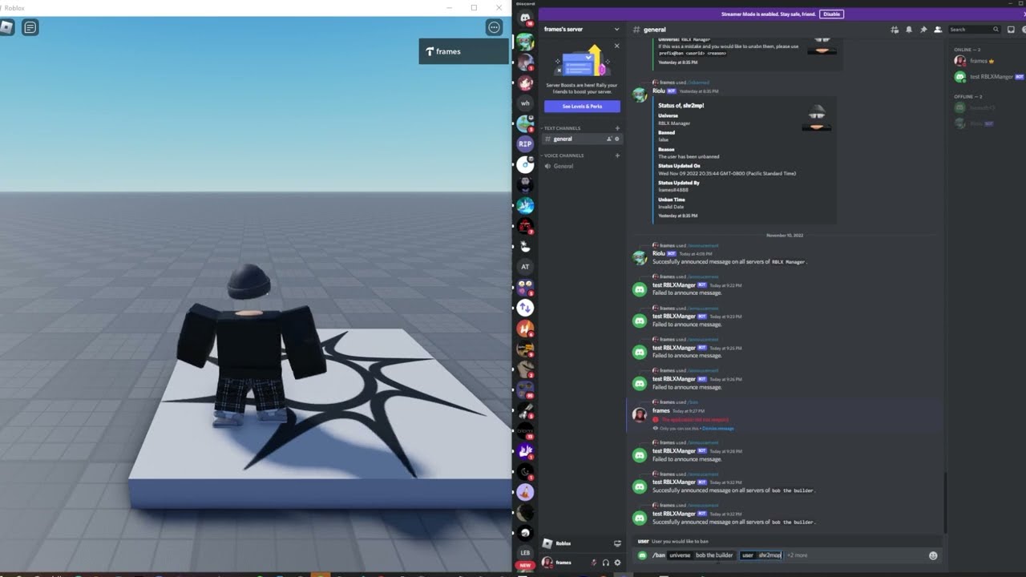Viewport: 1026px width, 577px height.
Task: Open the RIP server icon
Action: point(525,144)
